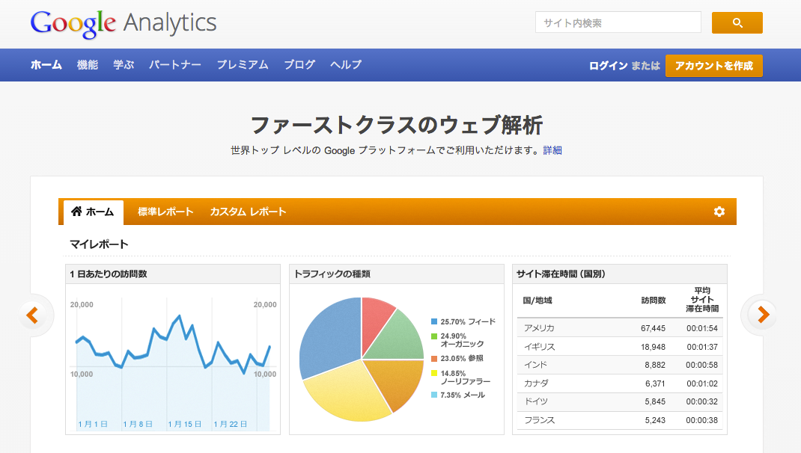Click the 67,445 visits value
Viewport: 801px width, 453px height.
tap(653, 328)
